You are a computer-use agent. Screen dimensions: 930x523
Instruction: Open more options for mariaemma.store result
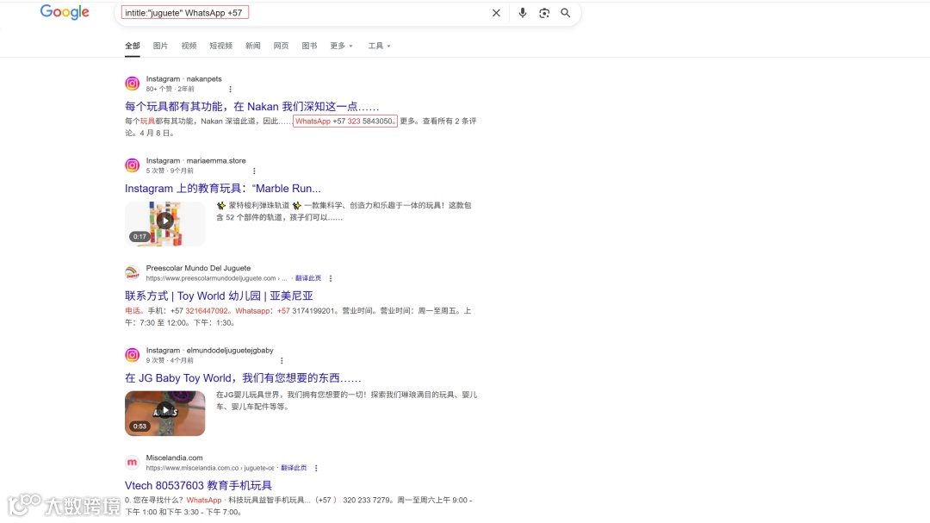tap(254, 171)
